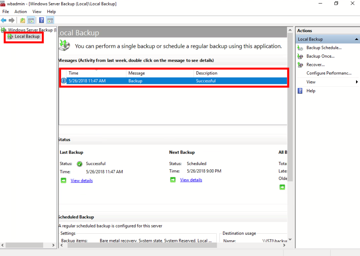Viewport: 360px width, 256px height.
Task: Open Configure Performance settings action
Action: (x=329, y=73)
